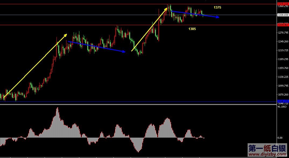Click the yellow 1375 price annotation
This screenshot has height=158, width=289.
click(x=217, y=8)
